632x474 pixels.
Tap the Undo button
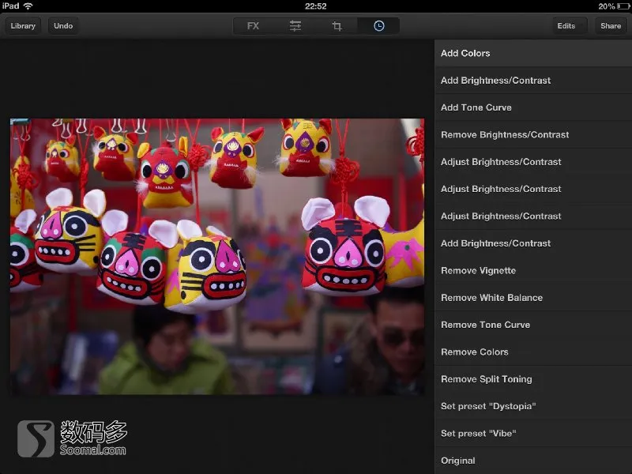[63, 26]
